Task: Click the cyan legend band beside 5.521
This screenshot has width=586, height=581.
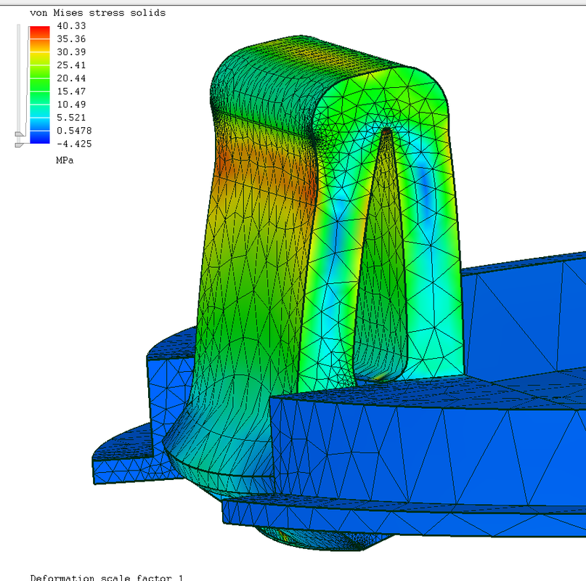Action: tap(40, 111)
